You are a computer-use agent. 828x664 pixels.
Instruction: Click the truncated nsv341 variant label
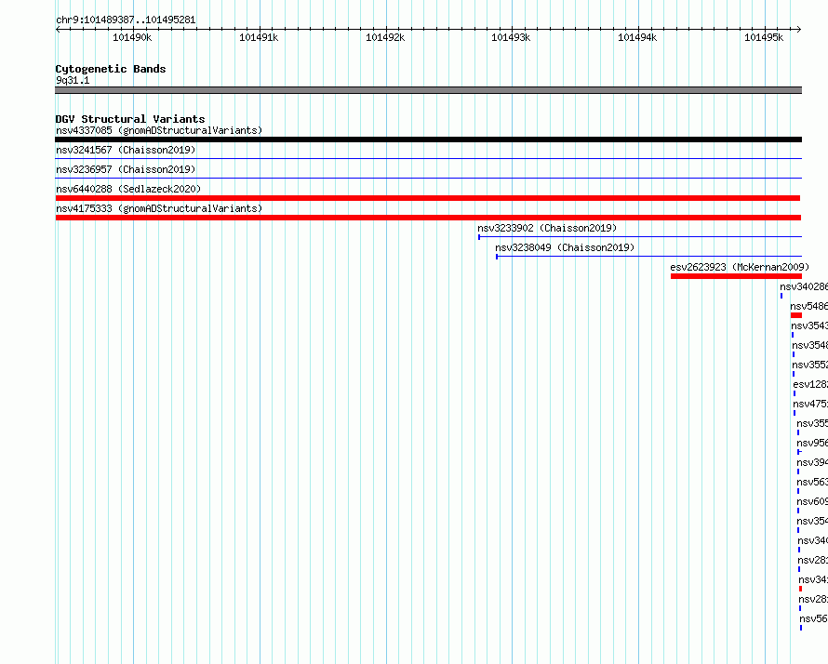pyautogui.click(x=813, y=579)
